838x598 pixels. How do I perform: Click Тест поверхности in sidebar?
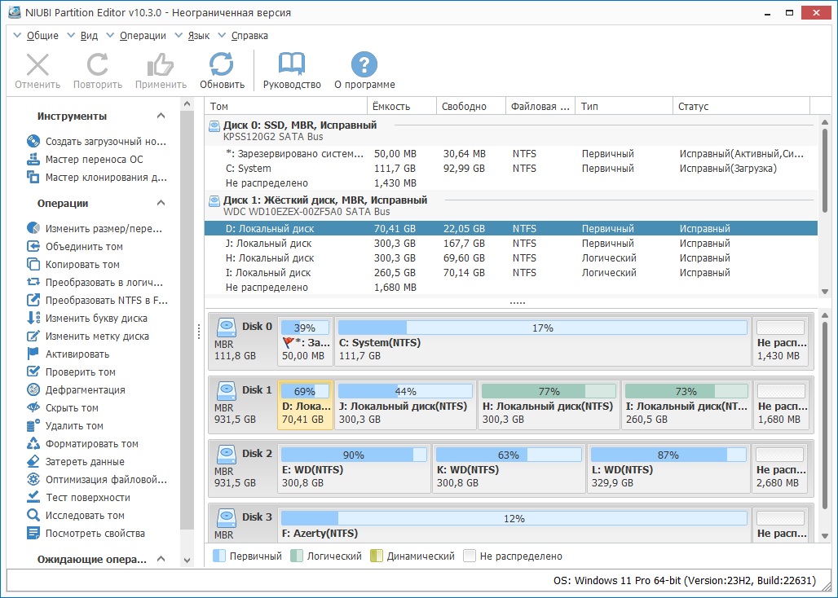87,498
